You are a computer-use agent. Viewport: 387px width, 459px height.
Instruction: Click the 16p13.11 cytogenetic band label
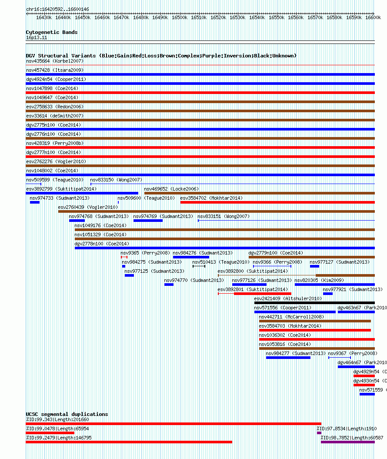tap(37, 37)
